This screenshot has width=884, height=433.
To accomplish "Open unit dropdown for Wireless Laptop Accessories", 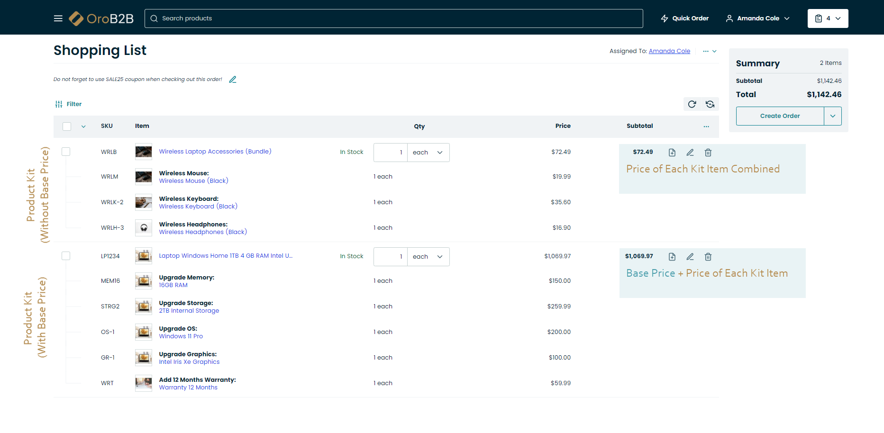I will click(x=428, y=153).
